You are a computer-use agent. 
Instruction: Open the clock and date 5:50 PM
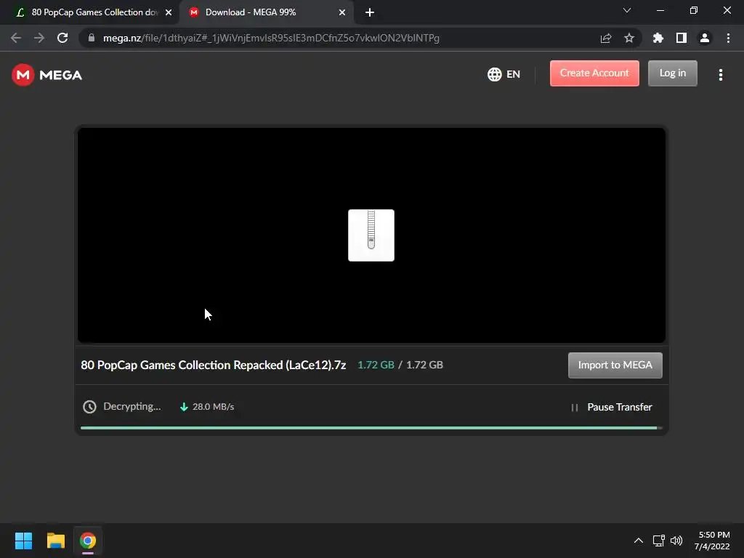(712, 541)
